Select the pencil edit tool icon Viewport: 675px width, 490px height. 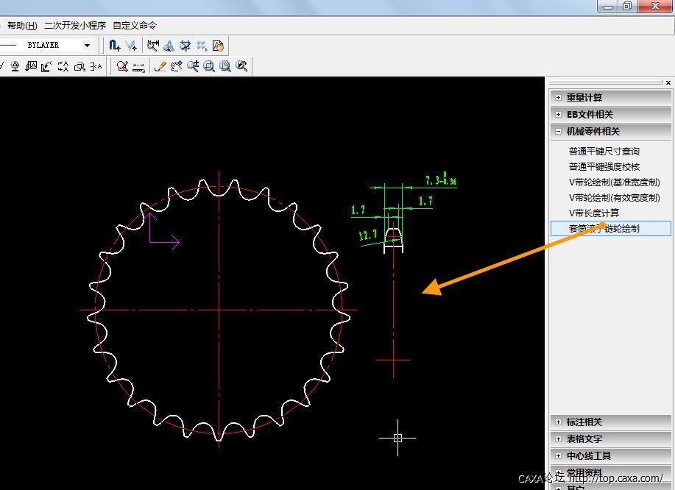coord(160,67)
